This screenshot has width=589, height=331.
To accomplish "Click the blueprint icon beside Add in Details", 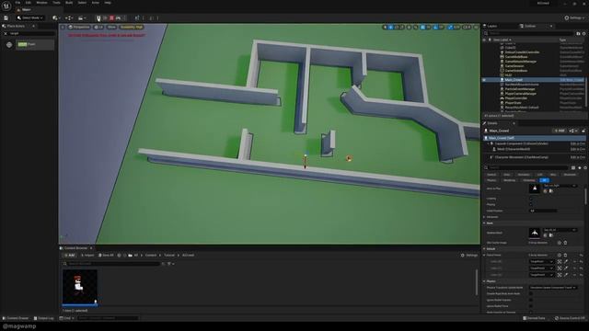I will coord(572,131).
